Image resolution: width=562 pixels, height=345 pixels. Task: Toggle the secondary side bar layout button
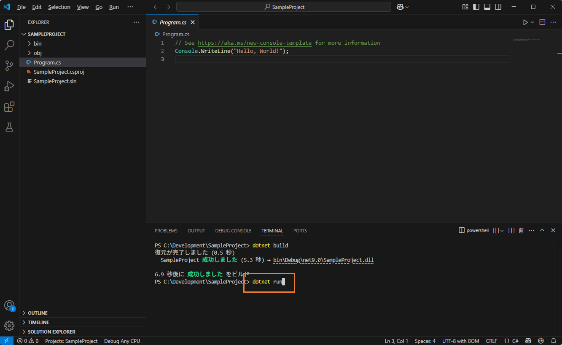pos(498,7)
